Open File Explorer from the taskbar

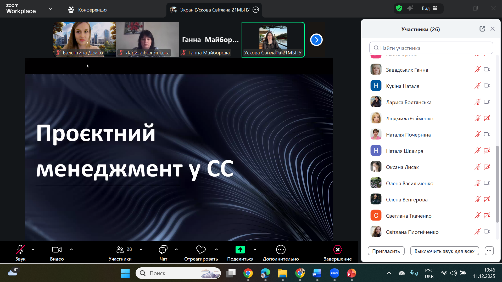click(283, 273)
